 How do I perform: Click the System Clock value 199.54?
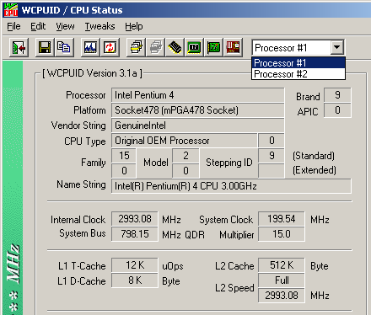pyautogui.click(x=282, y=219)
